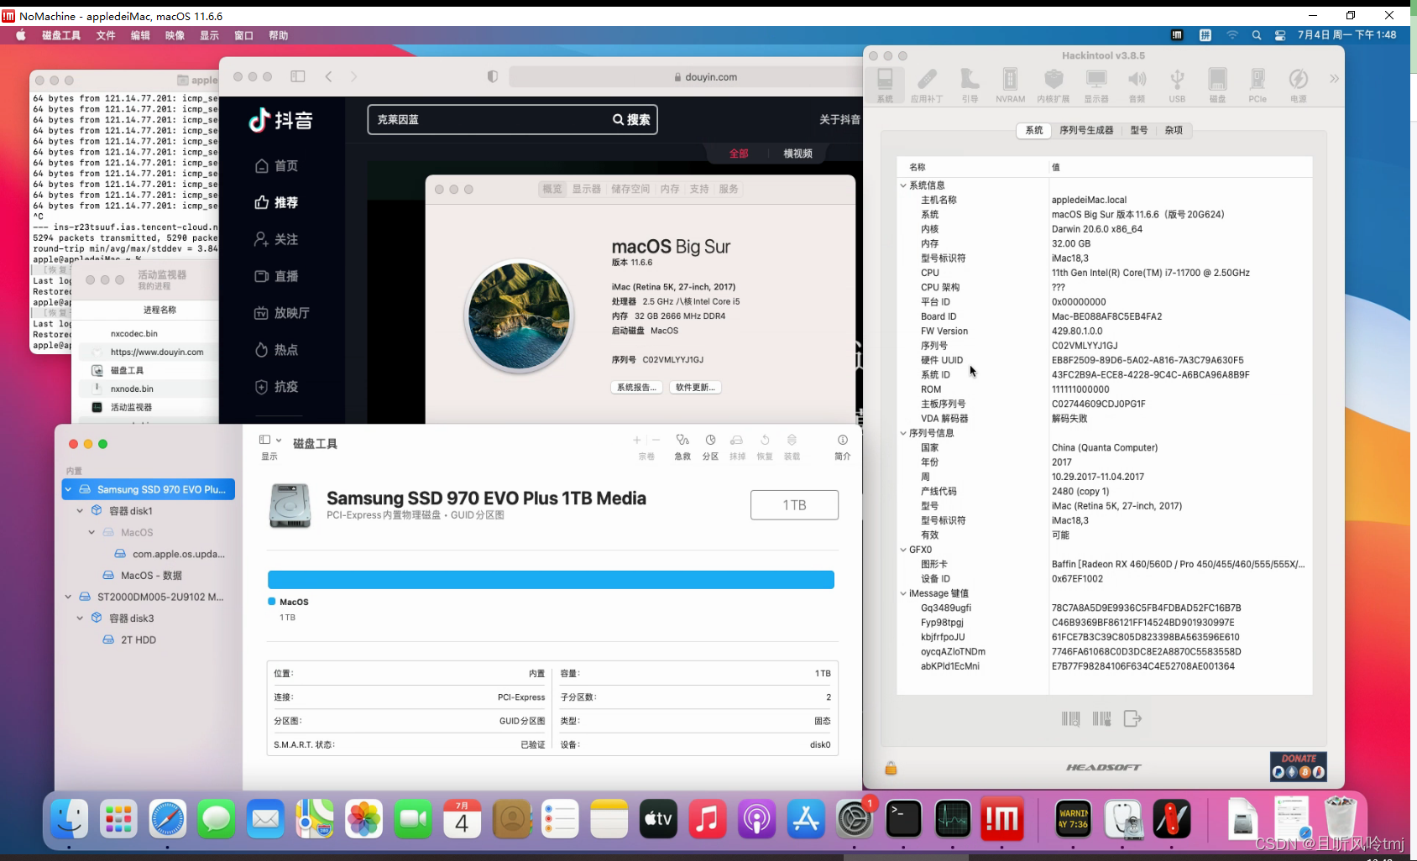Viewport: 1417px width, 861px height.
Task: Select 2T HDD volume in Disk Utility
Action: (x=139, y=639)
